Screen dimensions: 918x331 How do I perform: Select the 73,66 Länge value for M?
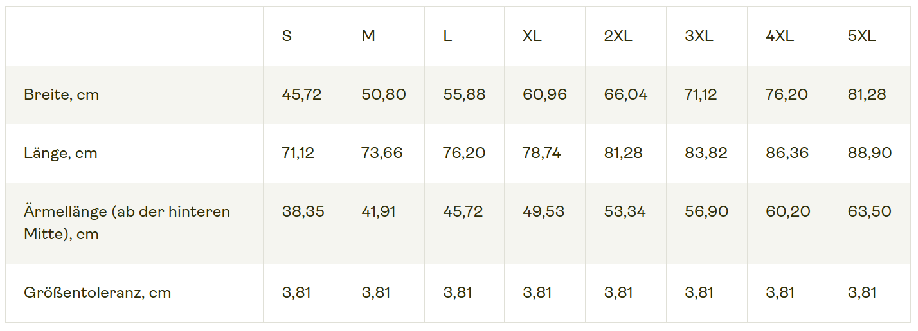click(x=382, y=154)
